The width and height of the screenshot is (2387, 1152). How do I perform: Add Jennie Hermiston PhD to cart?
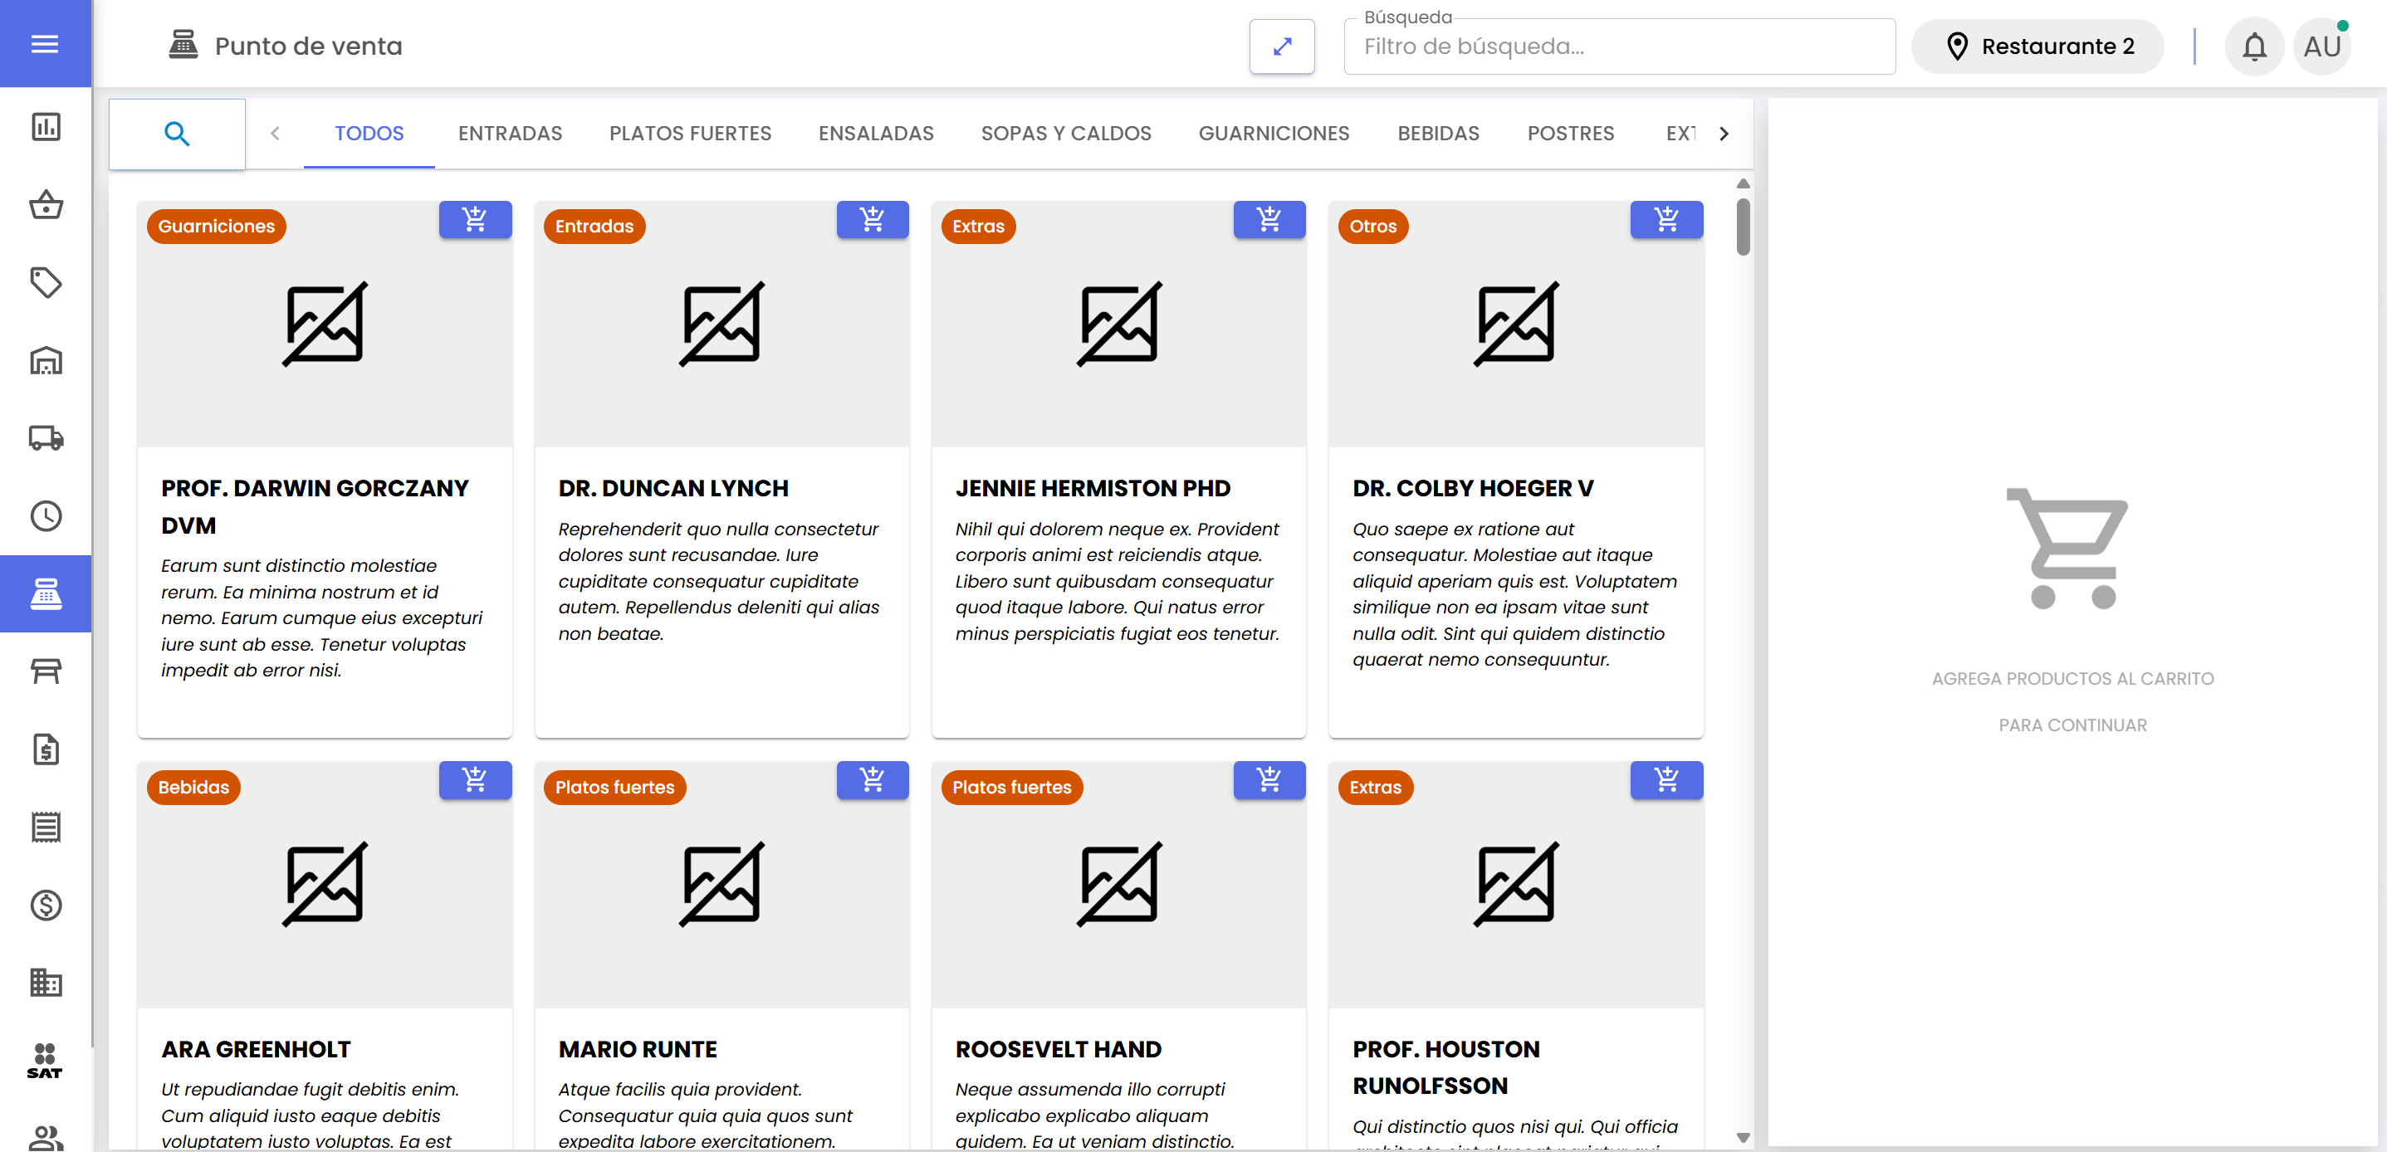tap(1269, 219)
